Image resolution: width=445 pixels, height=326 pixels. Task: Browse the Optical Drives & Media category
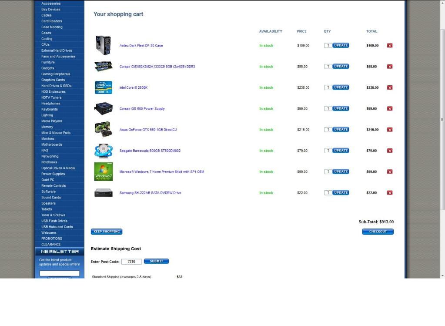[58, 168]
